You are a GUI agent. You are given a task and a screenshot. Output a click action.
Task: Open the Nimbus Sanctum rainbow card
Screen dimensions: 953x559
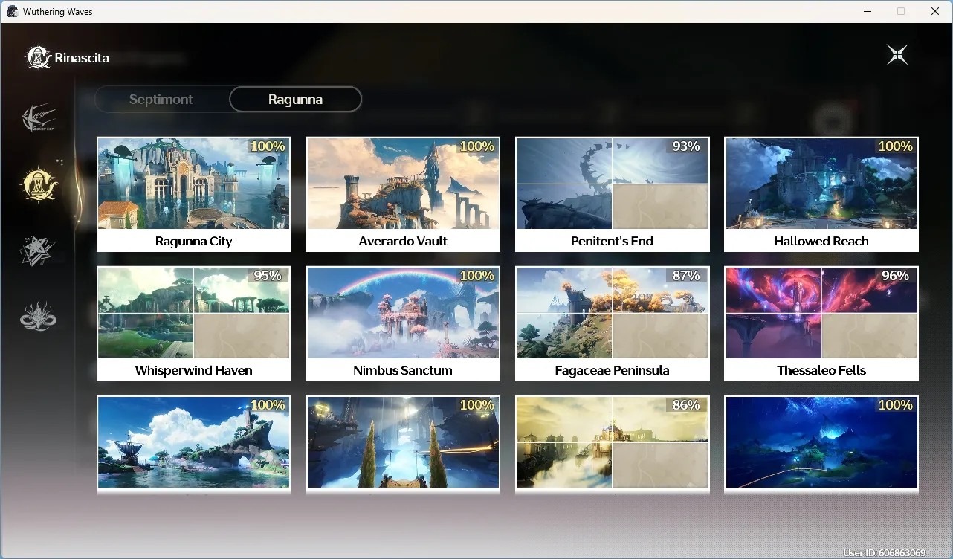click(403, 324)
